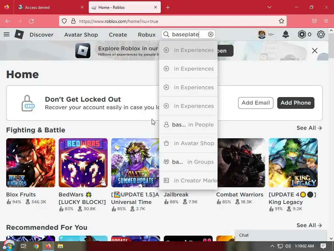Open the Firefox application menu
This screenshot has height=251, width=334.
[x=326, y=21]
